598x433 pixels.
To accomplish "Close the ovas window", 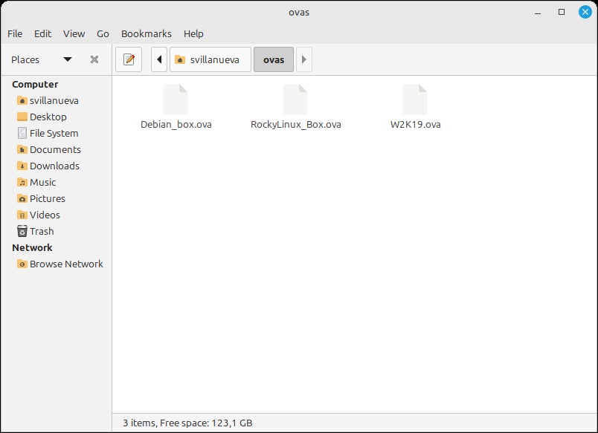I will pos(585,12).
